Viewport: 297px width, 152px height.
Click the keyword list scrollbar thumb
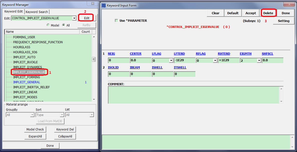[94, 59]
